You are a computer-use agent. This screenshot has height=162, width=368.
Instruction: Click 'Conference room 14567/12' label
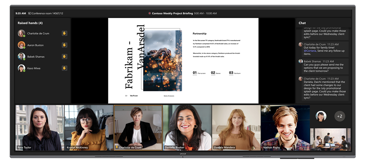47,14
